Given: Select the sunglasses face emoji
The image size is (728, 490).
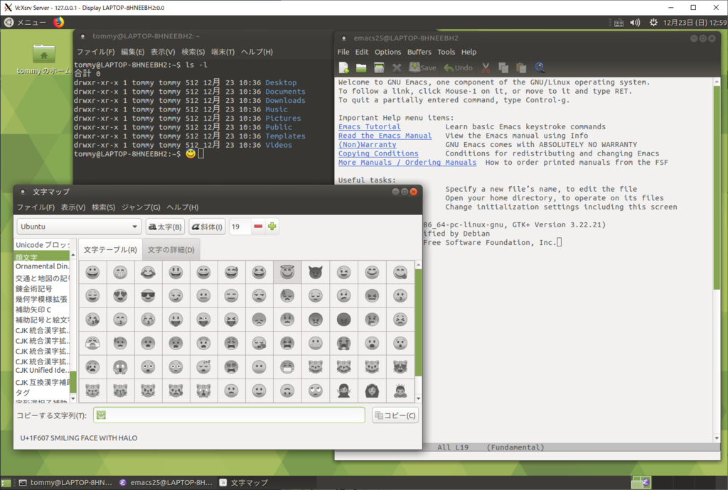Looking at the screenshot, I should [148, 295].
